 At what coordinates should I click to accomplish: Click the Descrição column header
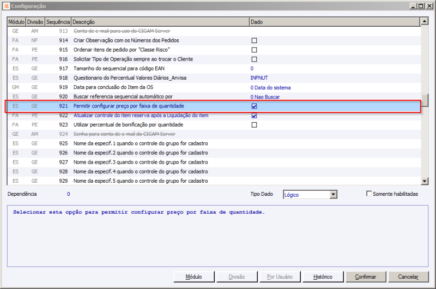pos(160,22)
